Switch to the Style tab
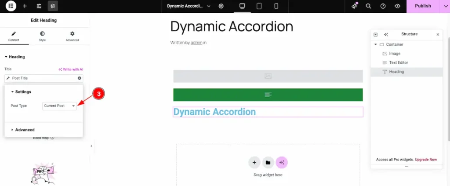Screen dimensions: 450x186 (42, 36)
